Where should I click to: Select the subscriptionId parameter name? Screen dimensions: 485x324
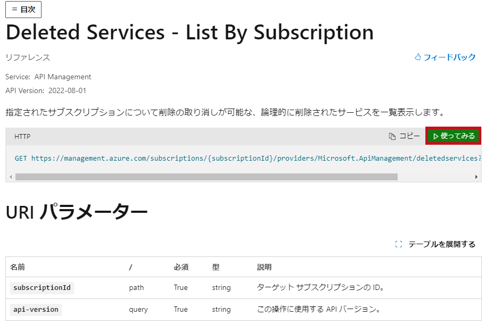(42, 288)
